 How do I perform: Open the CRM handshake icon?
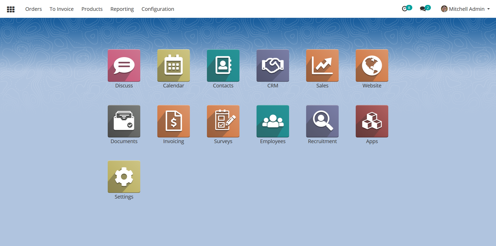click(273, 65)
